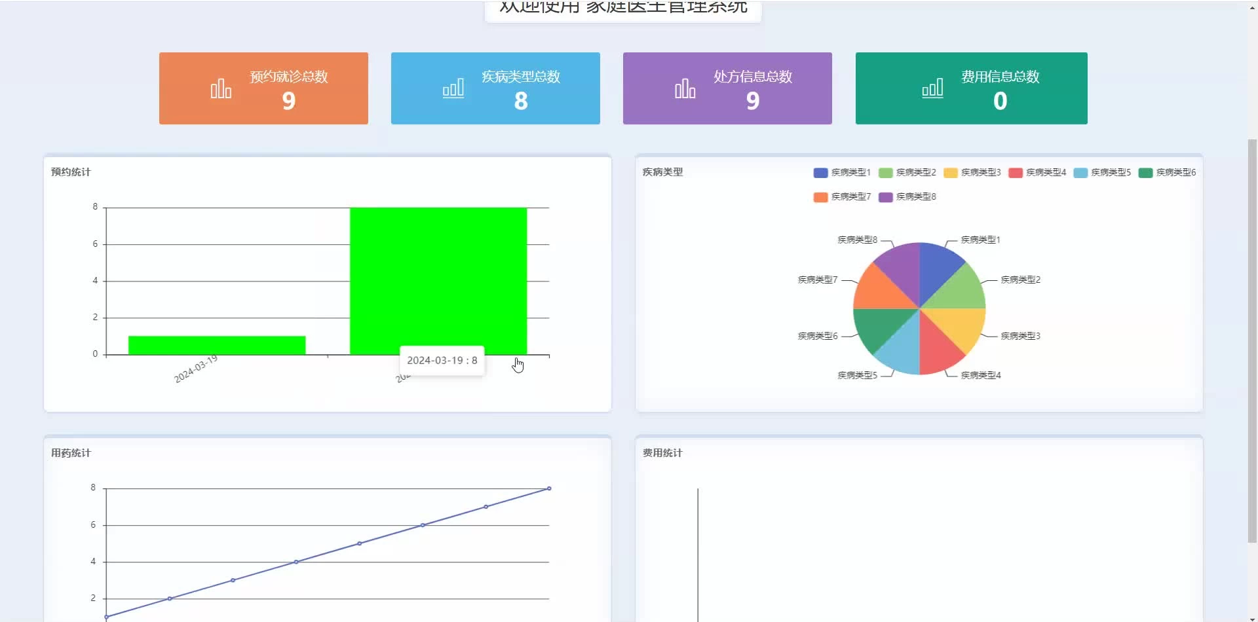The image size is (1258, 622).
Task: Click the 费用信息总数 label
Action: [x=1001, y=77]
